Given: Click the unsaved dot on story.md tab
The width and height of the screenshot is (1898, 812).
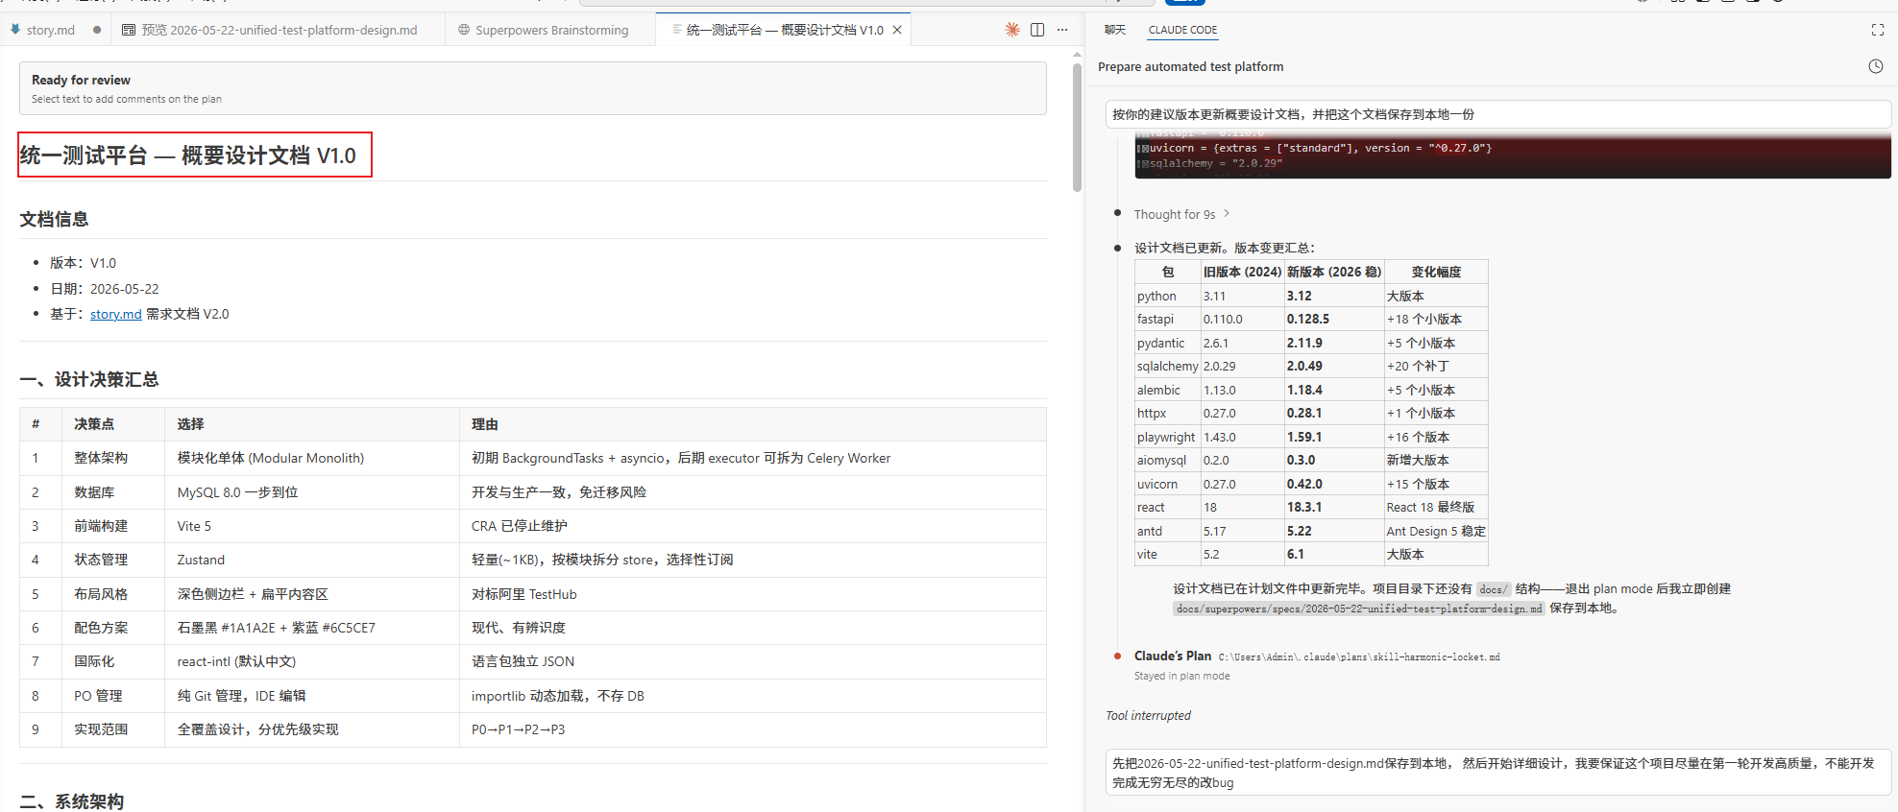Looking at the screenshot, I should coord(97,30).
